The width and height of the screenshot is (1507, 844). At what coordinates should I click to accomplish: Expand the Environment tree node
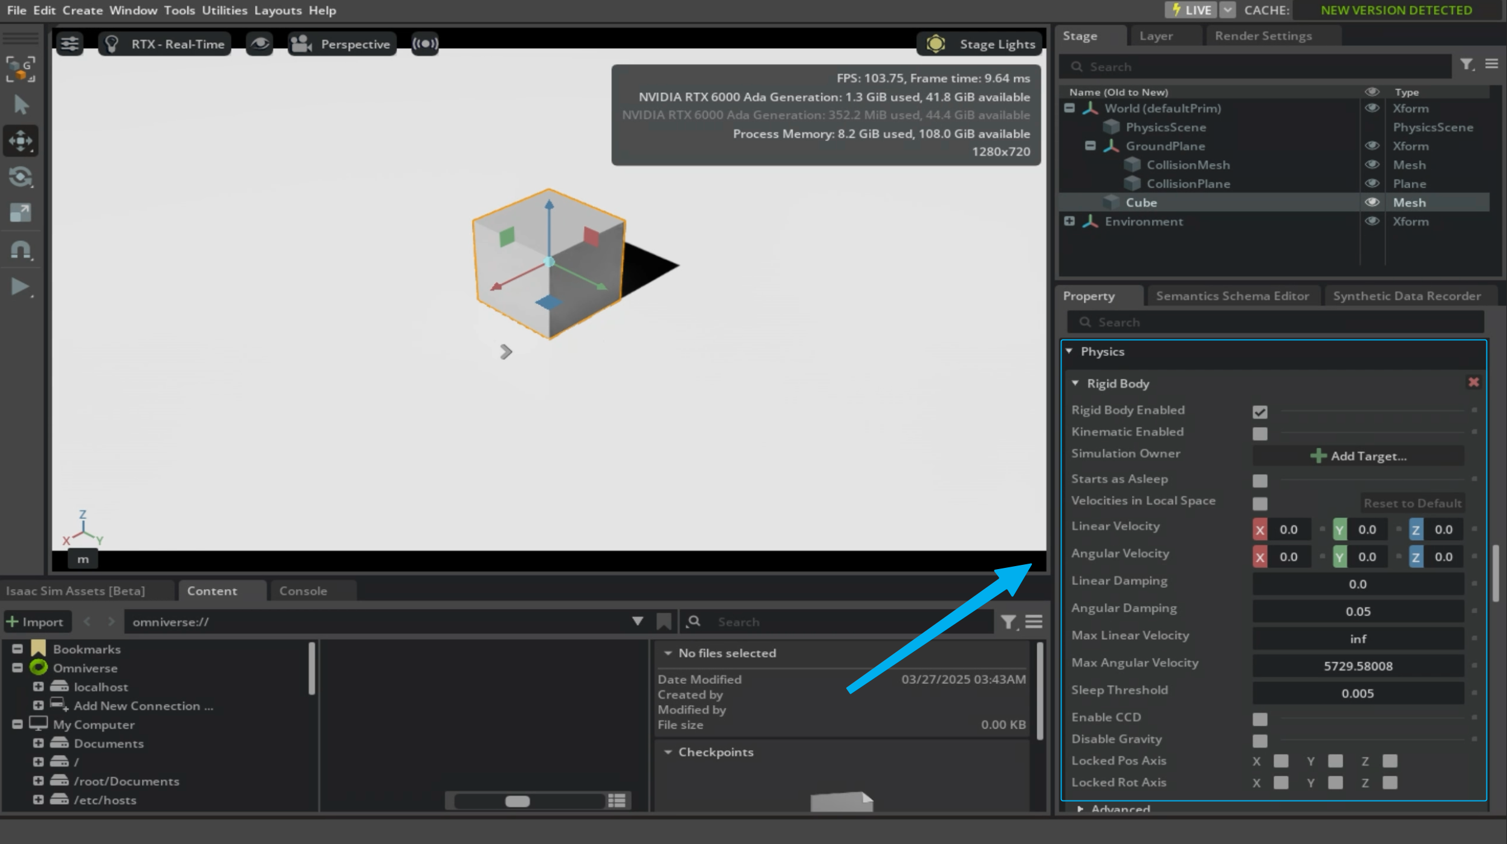[x=1069, y=221]
